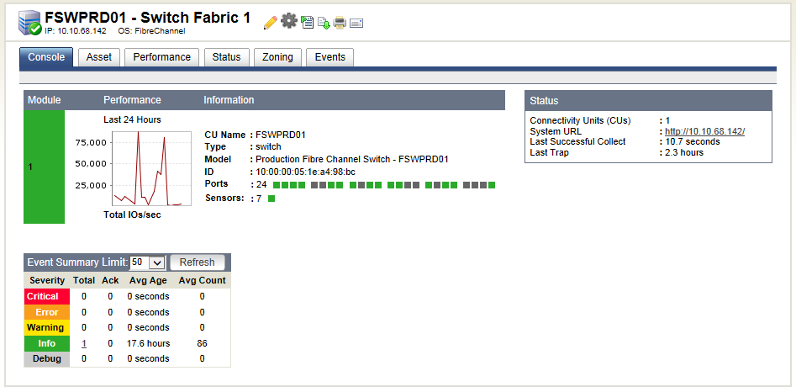Click the Avg Count column header
This screenshot has height=392, width=796.
(202, 280)
